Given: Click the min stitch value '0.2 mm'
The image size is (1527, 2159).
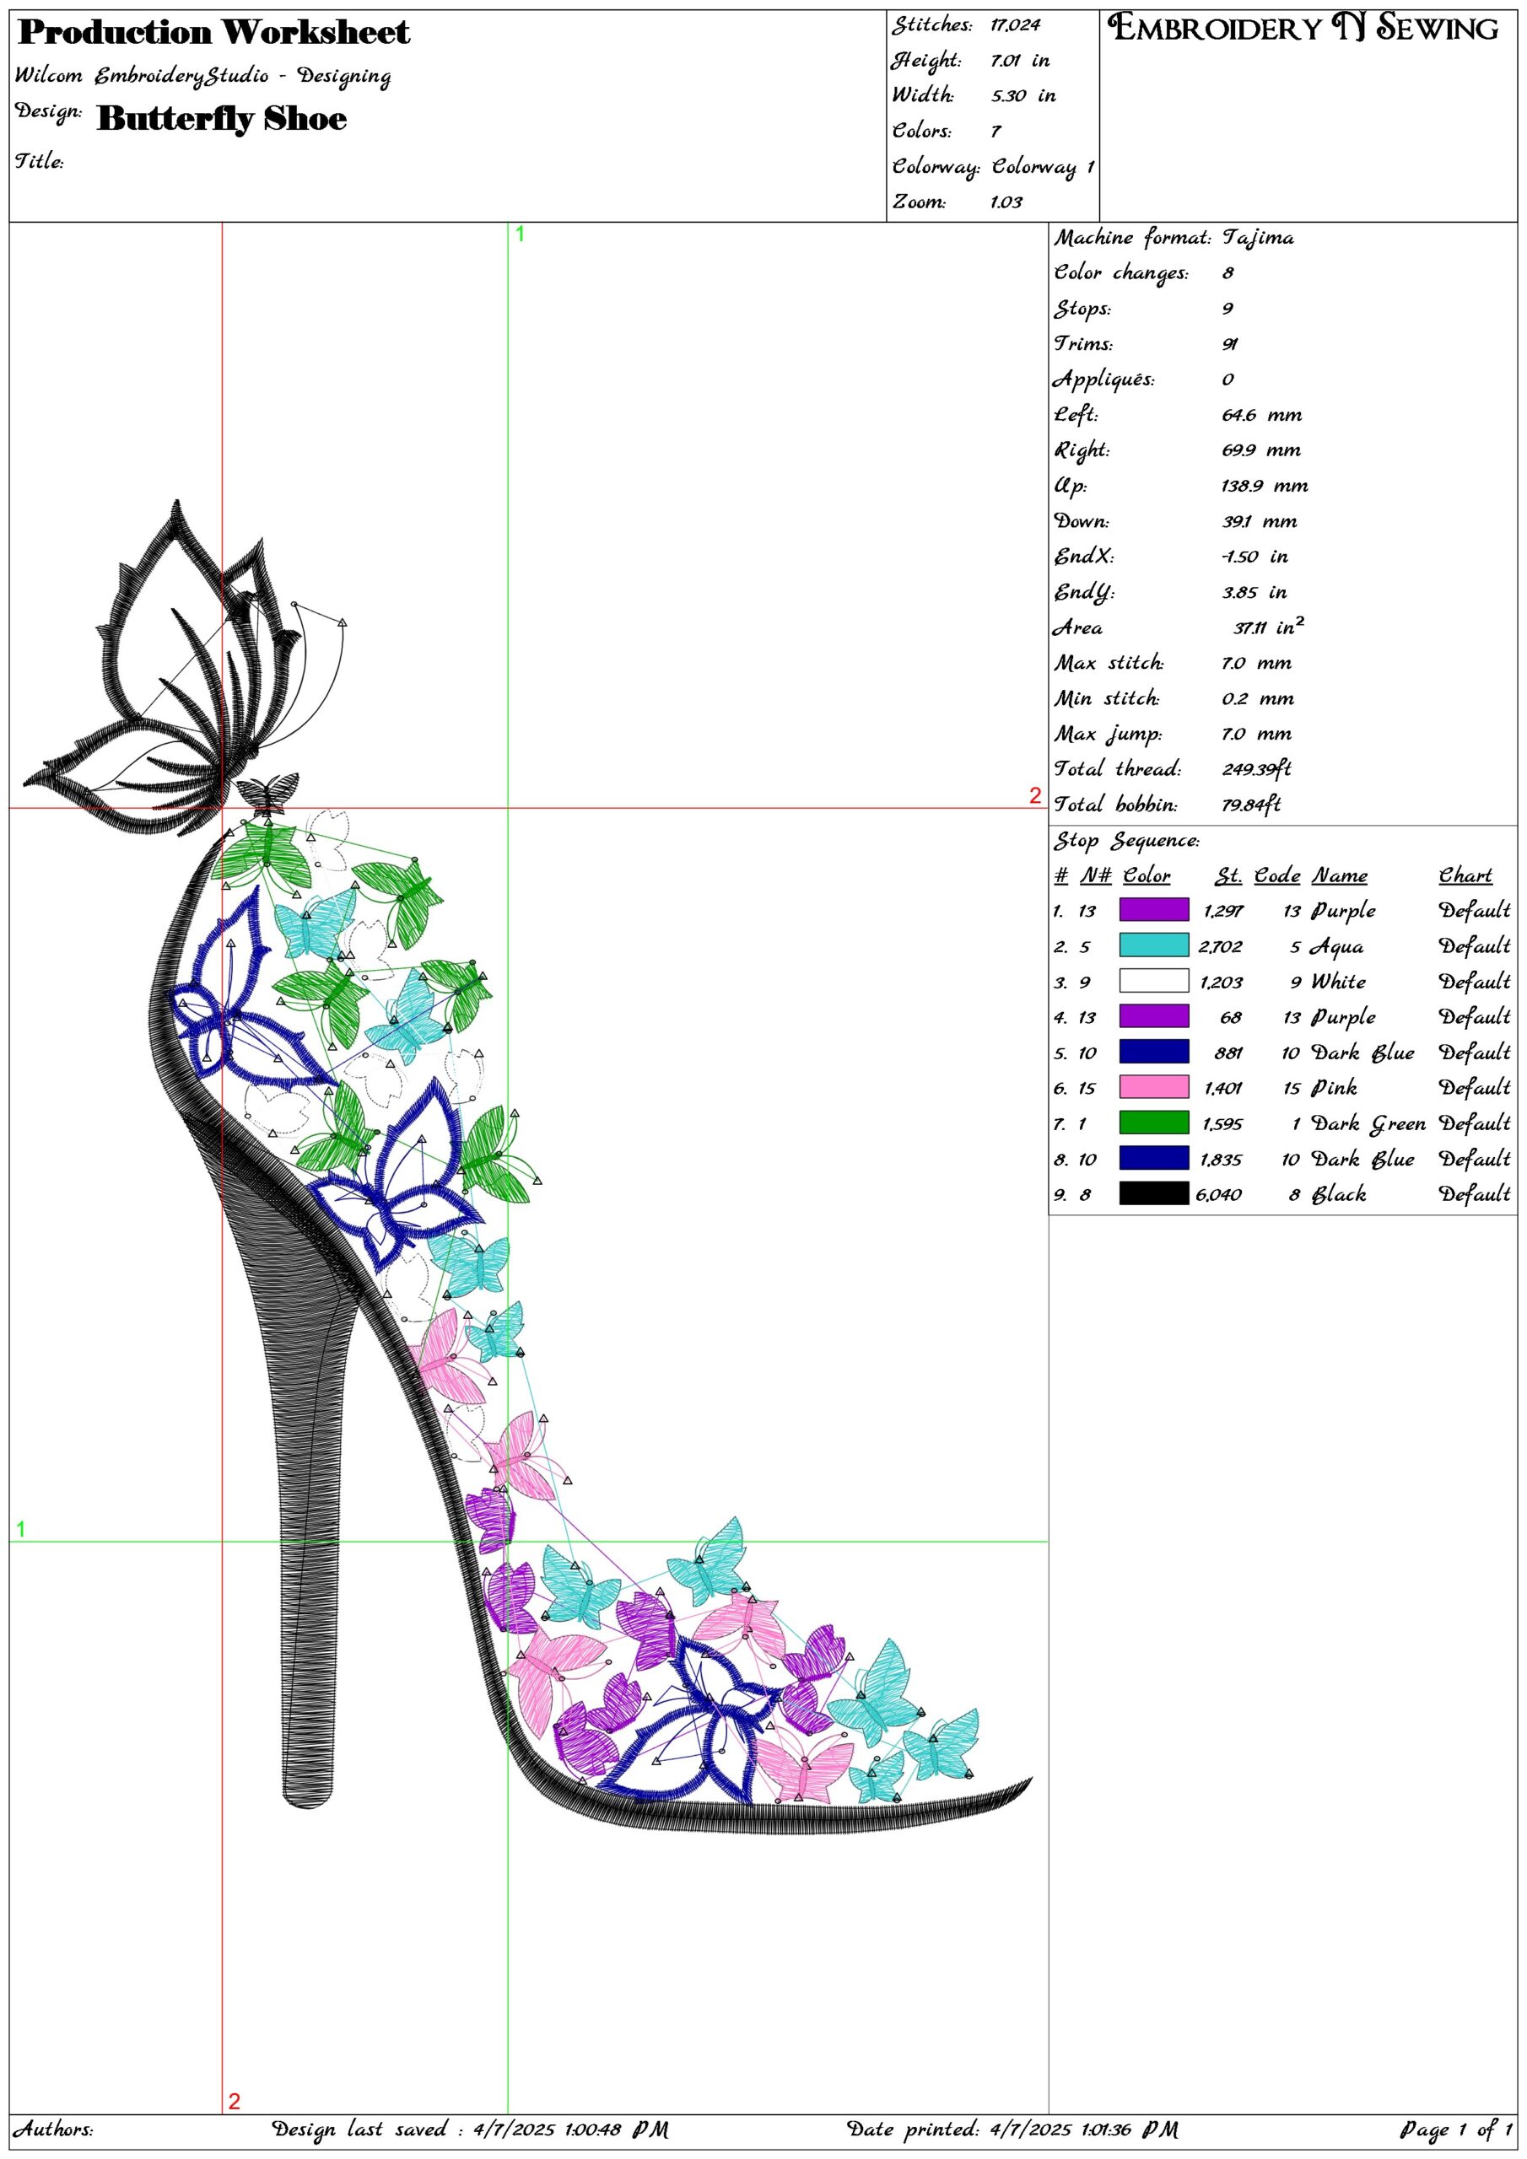Looking at the screenshot, I should tap(1258, 698).
